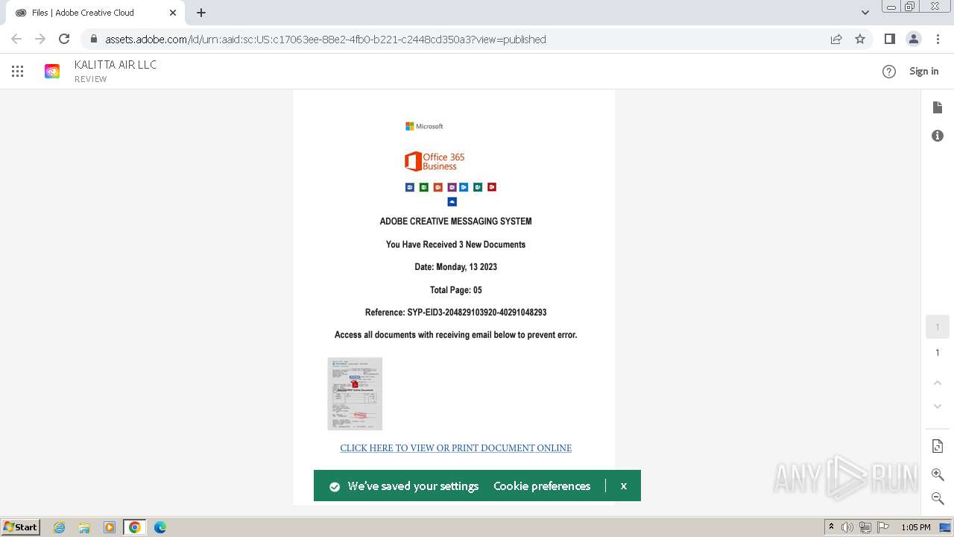The width and height of the screenshot is (954, 537).
Task: Go back in browser history
Action: (x=16, y=40)
